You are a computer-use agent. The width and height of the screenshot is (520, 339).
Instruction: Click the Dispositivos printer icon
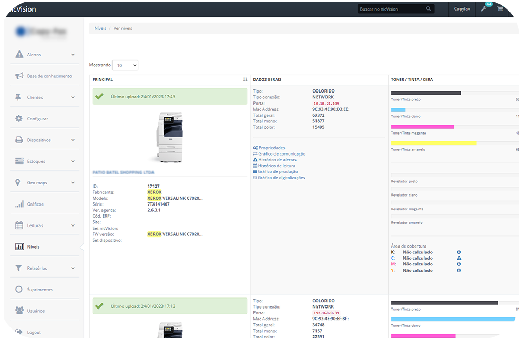tap(19, 140)
